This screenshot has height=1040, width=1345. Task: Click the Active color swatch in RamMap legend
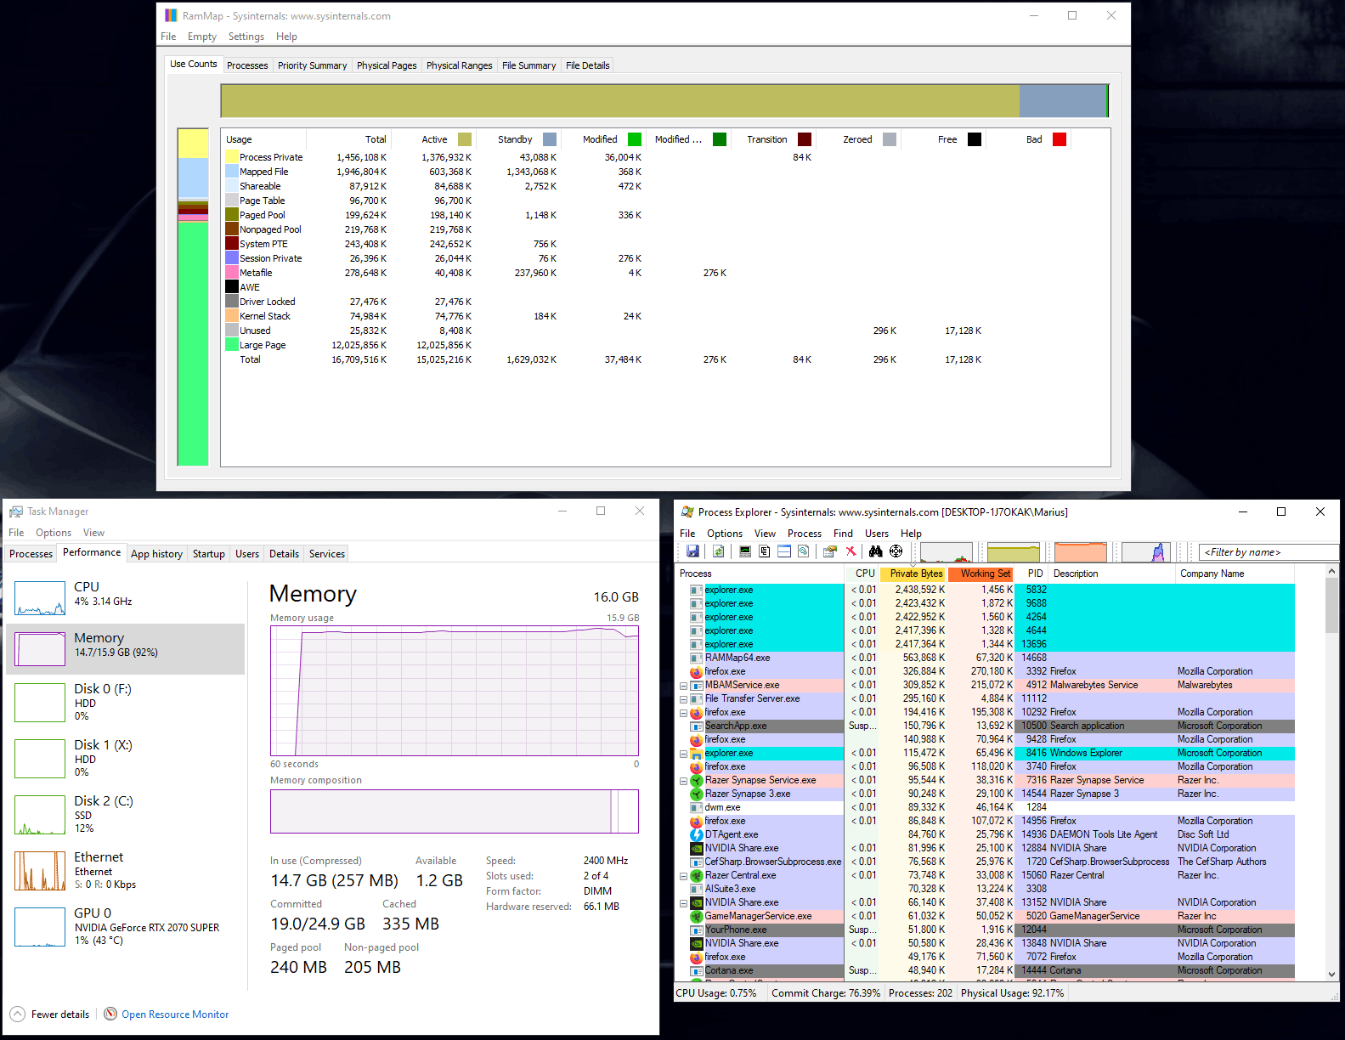(465, 139)
